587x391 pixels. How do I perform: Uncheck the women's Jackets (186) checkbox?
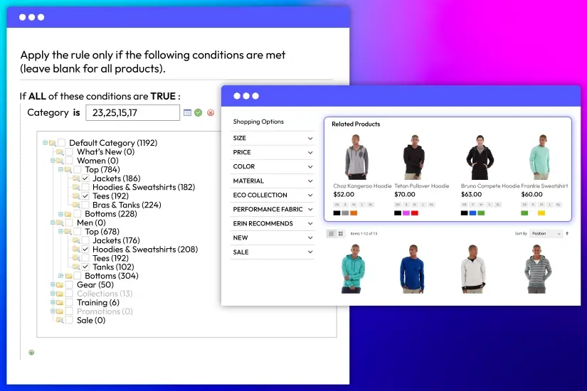click(x=85, y=178)
